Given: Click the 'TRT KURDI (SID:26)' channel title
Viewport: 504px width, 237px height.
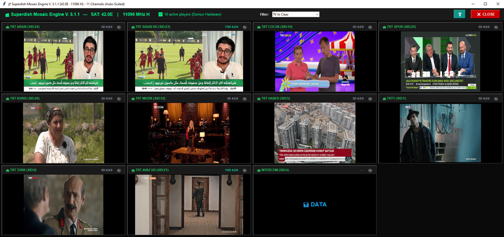Looking at the screenshot, I should coord(25,99).
